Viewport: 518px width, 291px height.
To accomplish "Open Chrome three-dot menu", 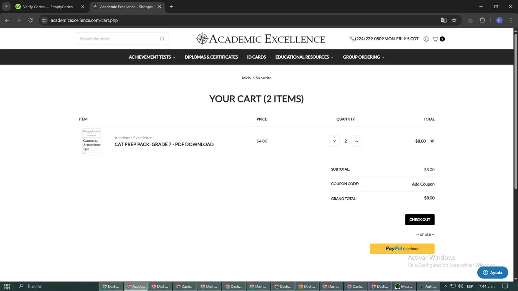I will click(x=511, y=20).
